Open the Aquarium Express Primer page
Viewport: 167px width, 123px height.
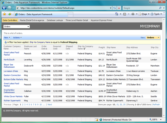[102, 20]
